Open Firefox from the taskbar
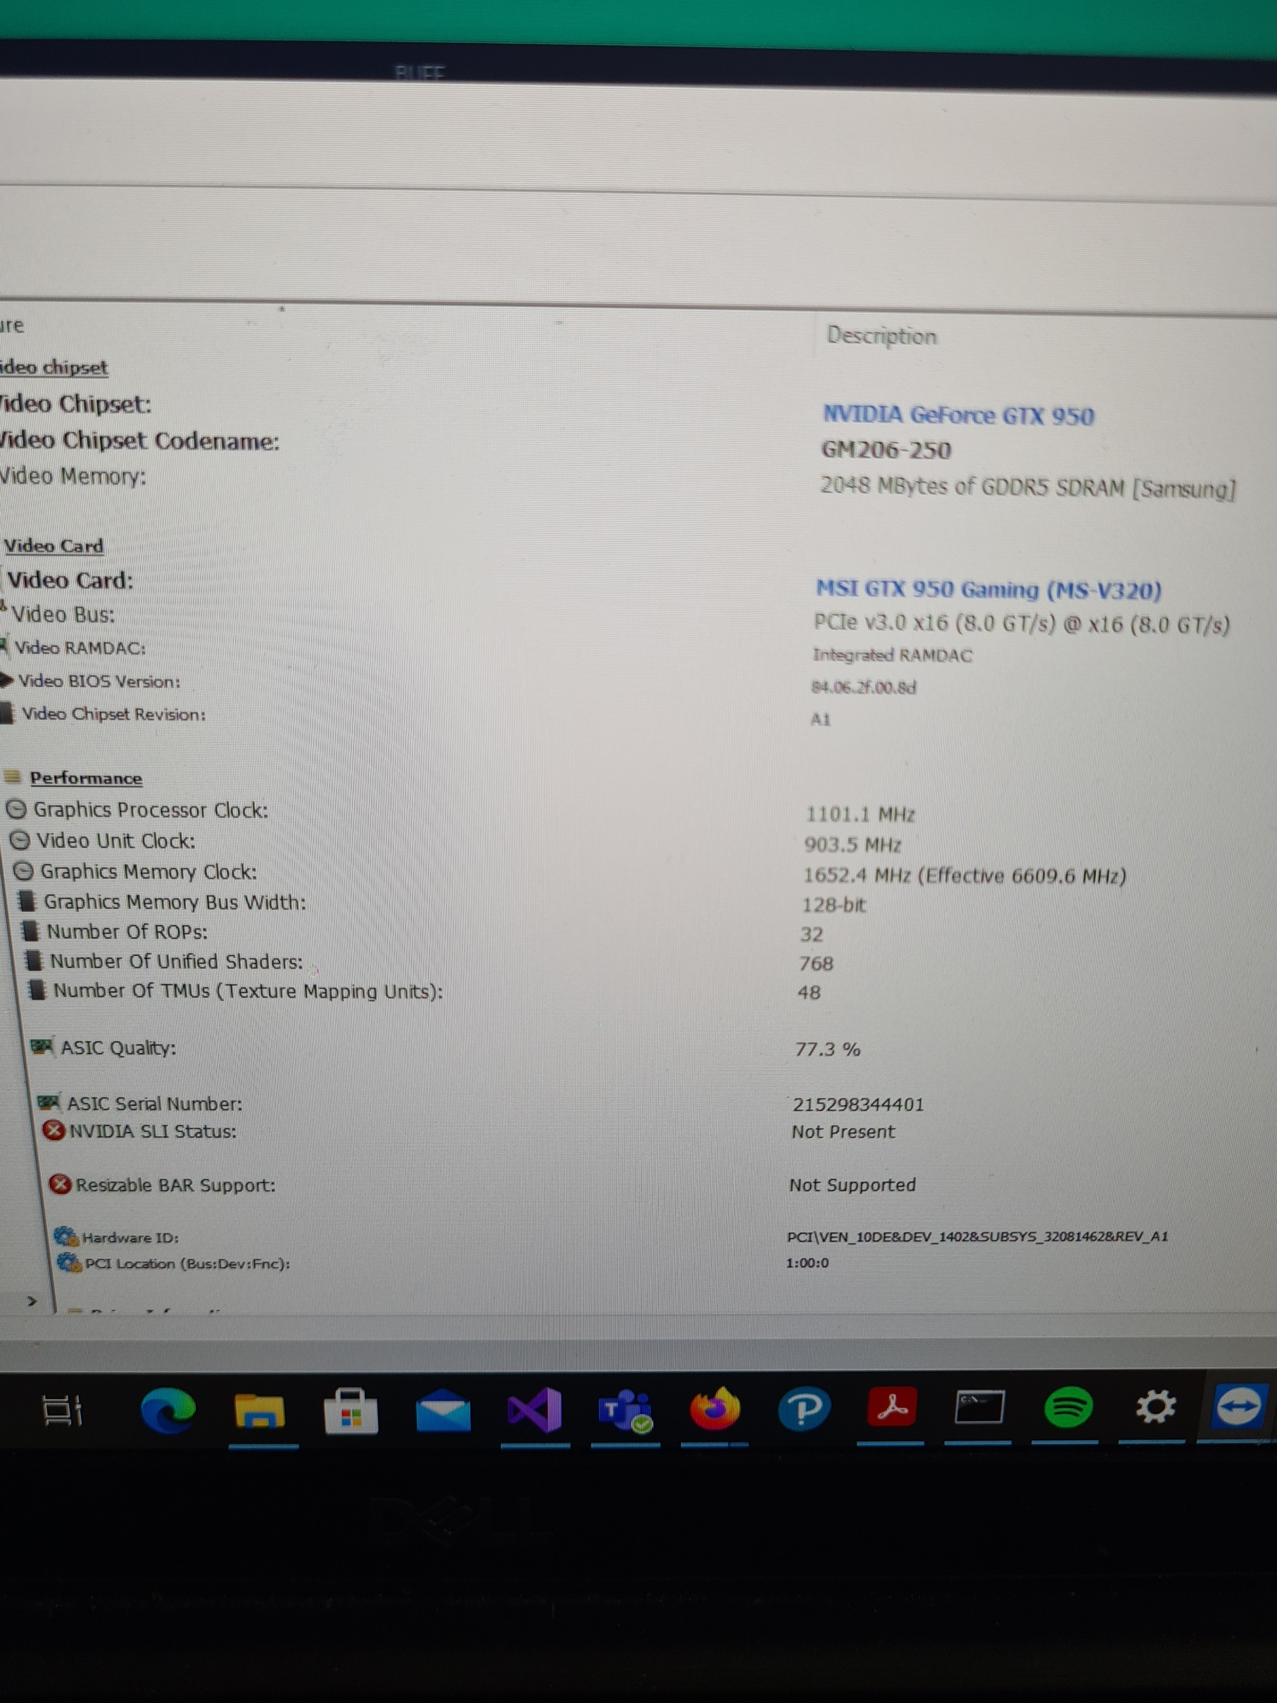Viewport: 1277px width, 1703px height. click(x=715, y=1409)
